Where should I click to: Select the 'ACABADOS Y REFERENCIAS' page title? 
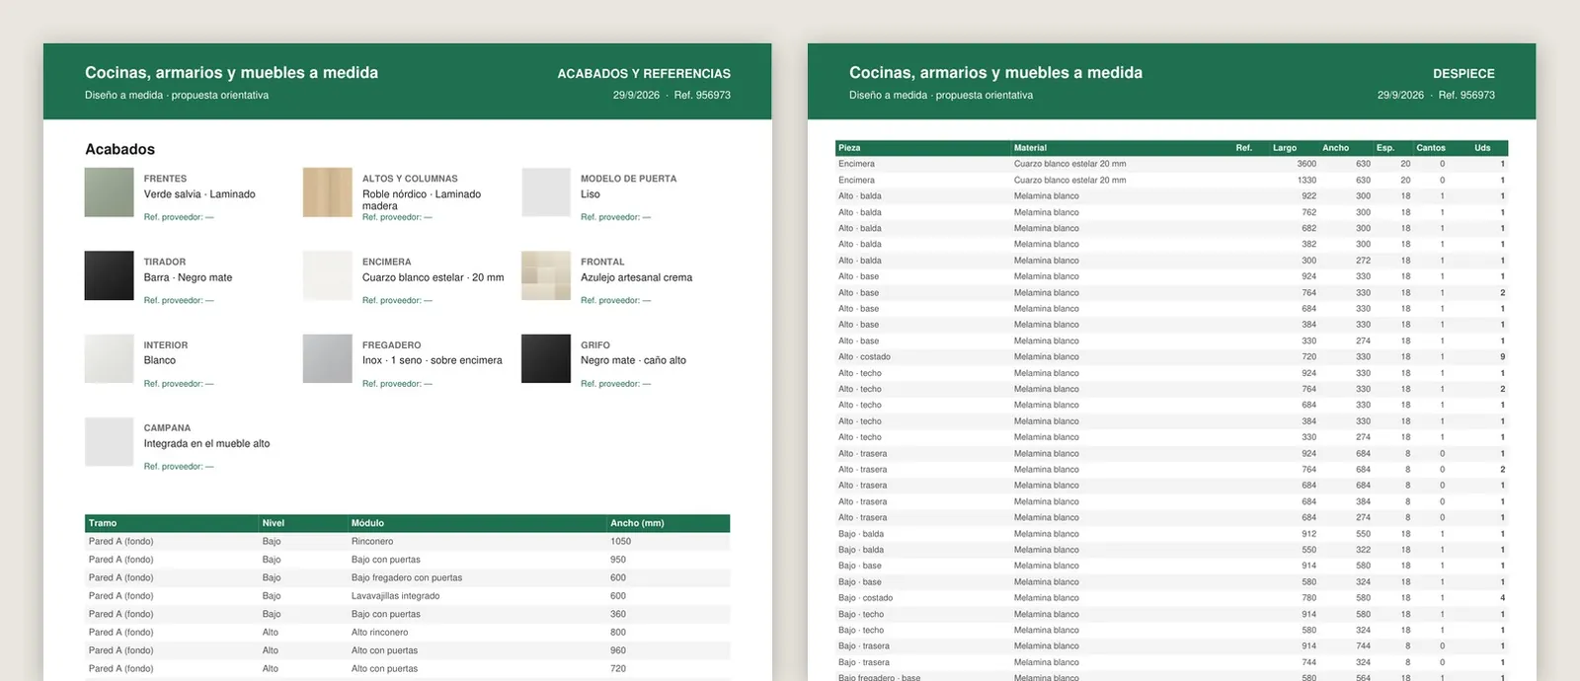[644, 74]
